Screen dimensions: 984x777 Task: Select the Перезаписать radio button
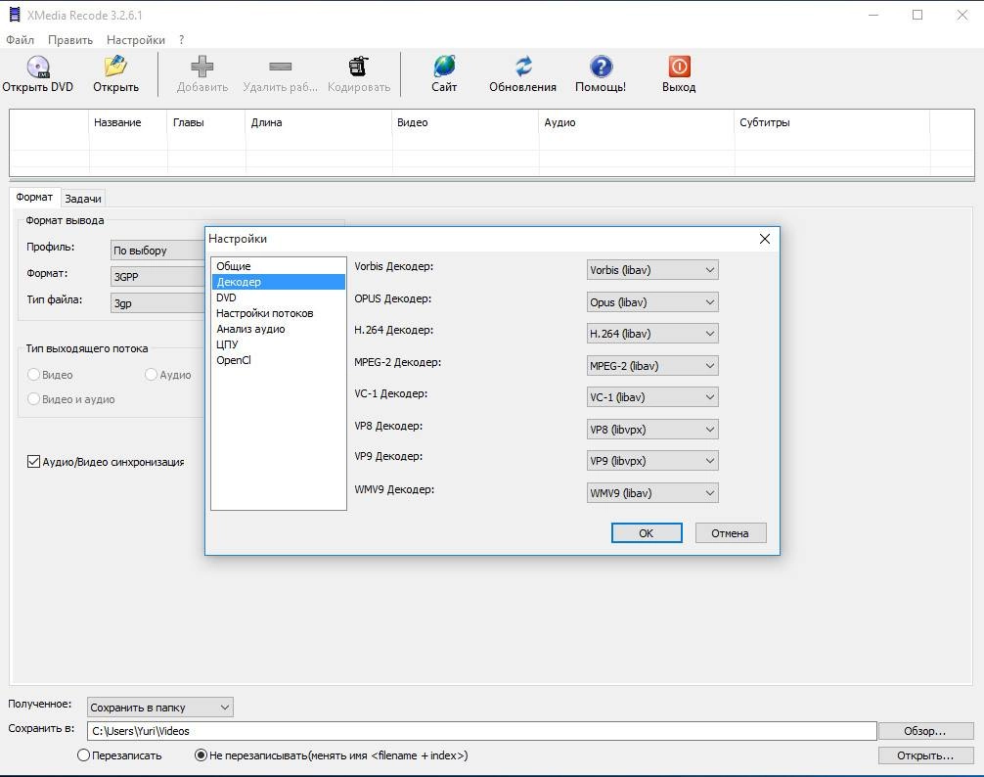[83, 755]
